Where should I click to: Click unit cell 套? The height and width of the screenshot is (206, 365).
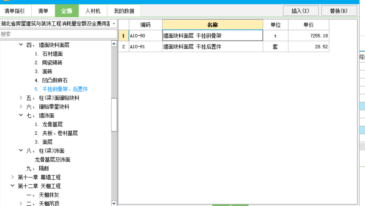click(275, 47)
